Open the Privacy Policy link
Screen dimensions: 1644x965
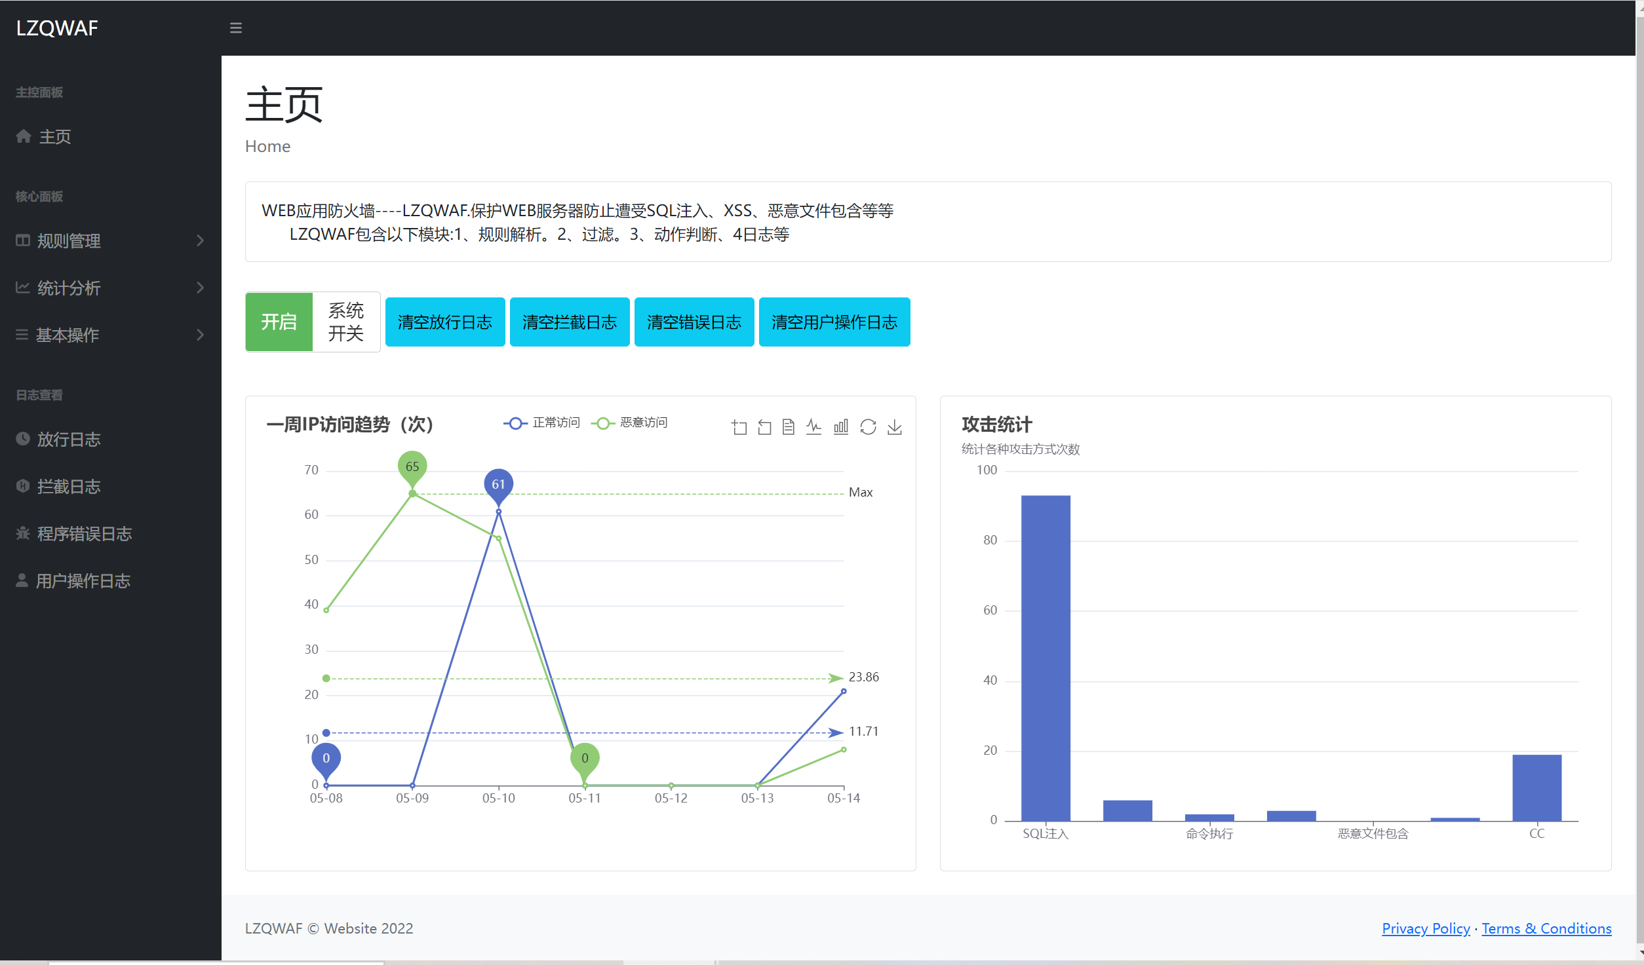tap(1426, 928)
